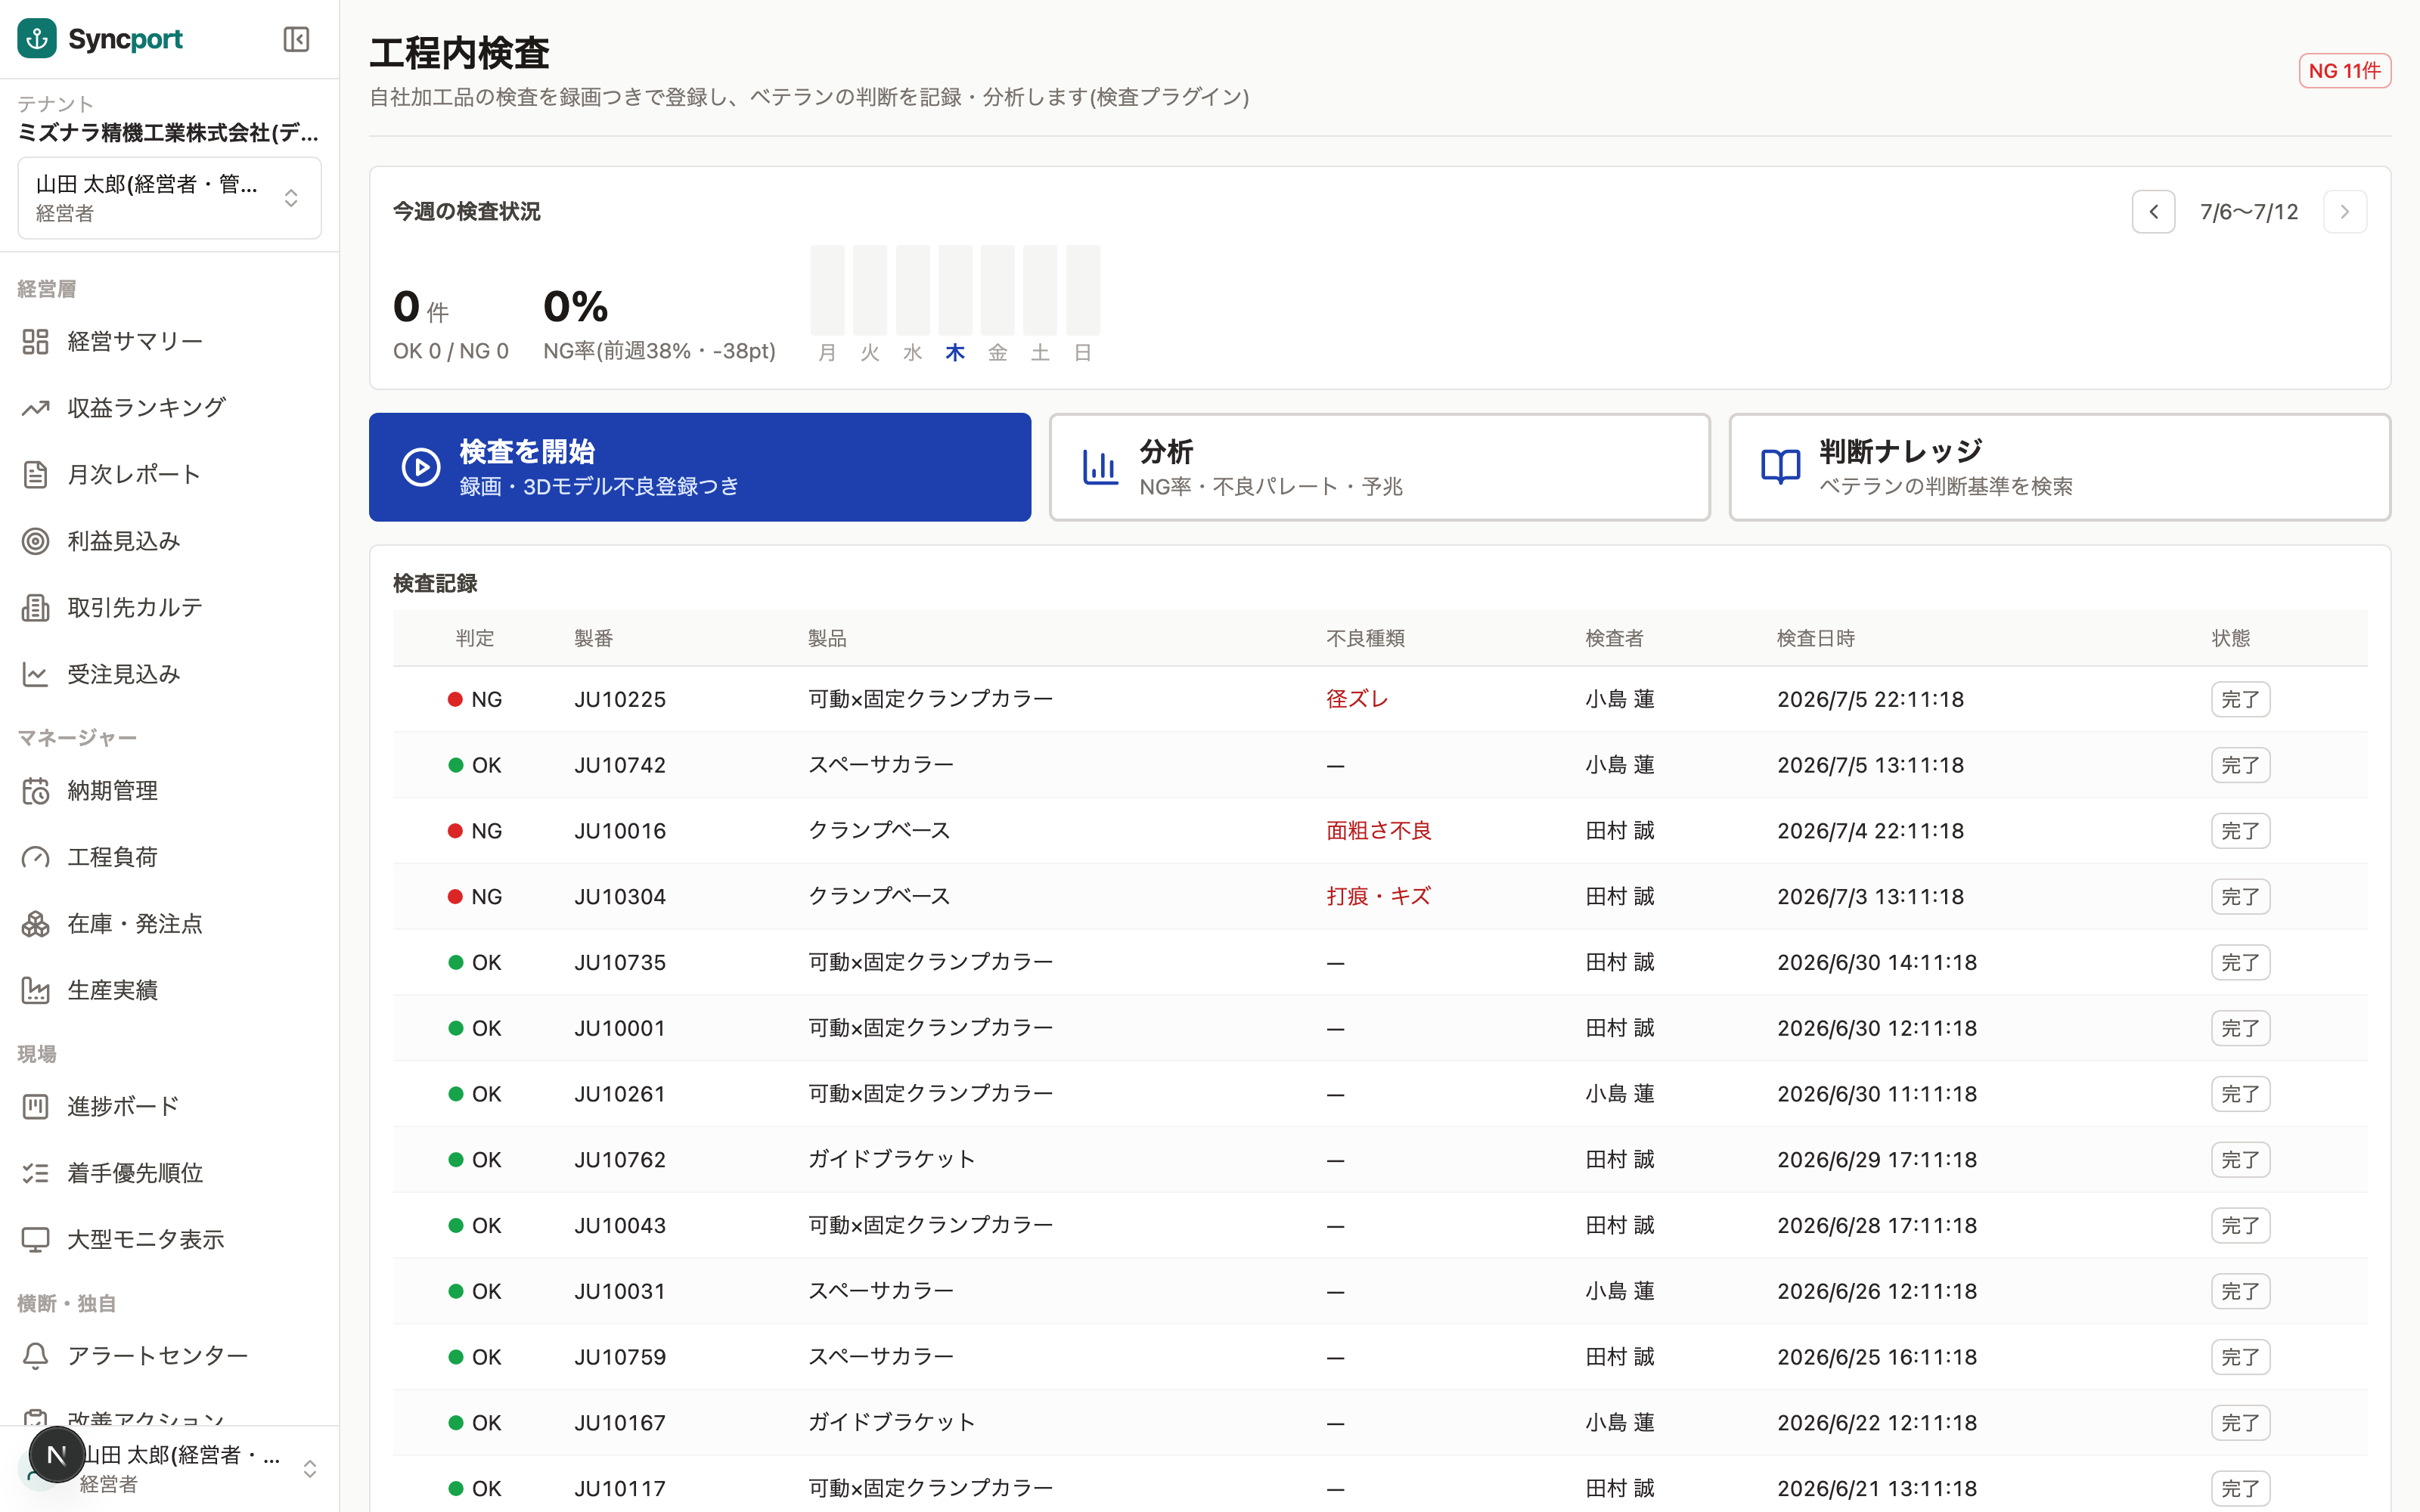The height and width of the screenshot is (1512, 2420).
Task: Click lot number JU10261
Action: (620, 1094)
